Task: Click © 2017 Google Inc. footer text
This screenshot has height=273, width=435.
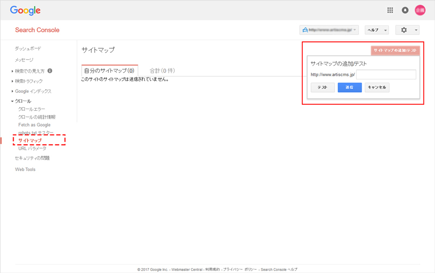Action: (153, 269)
